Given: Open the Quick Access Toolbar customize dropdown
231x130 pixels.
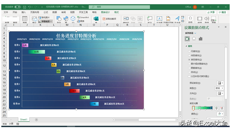Looking at the screenshot, I should [x=42, y=7].
